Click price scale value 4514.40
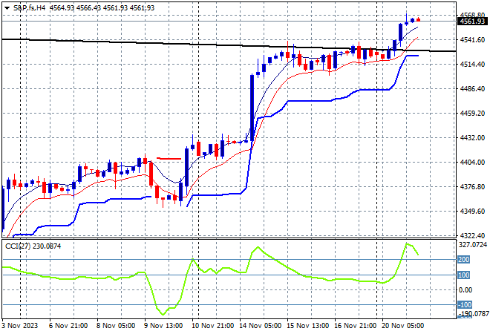490x334 pixels. [x=472, y=64]
